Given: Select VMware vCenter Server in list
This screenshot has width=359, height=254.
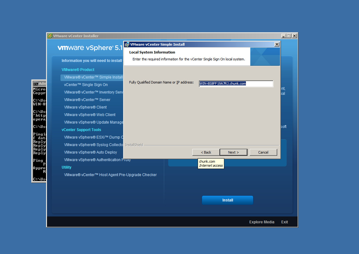Looking at the screenshot, I should point(87,100).
